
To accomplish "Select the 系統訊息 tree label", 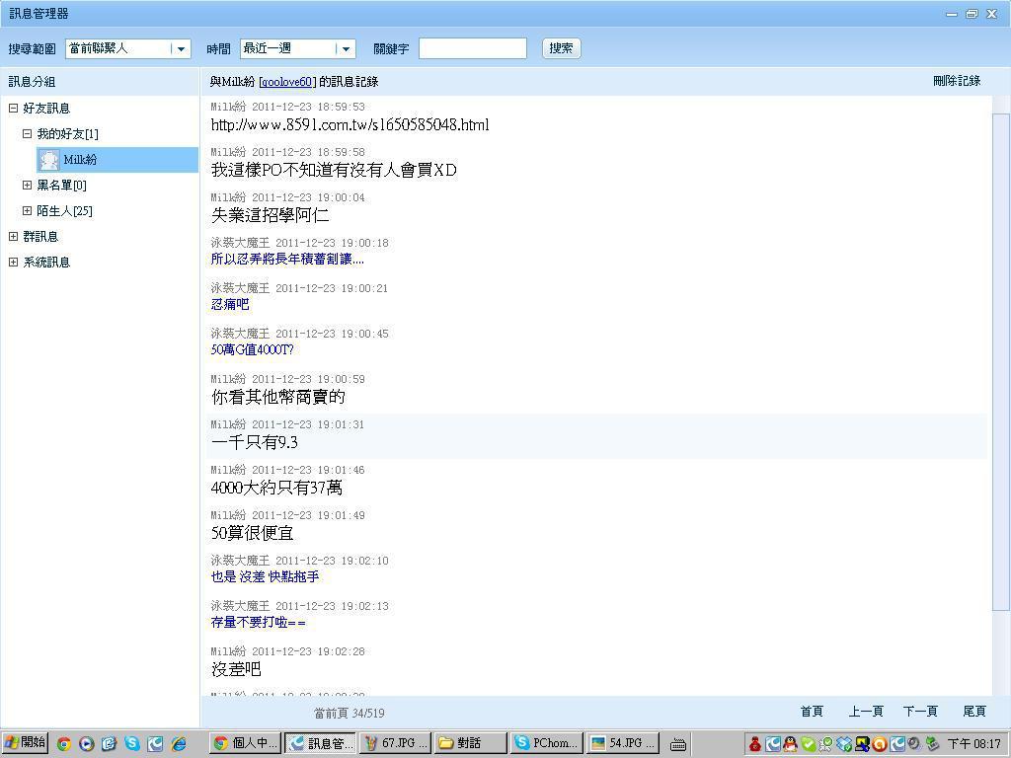I will point(46,263).
